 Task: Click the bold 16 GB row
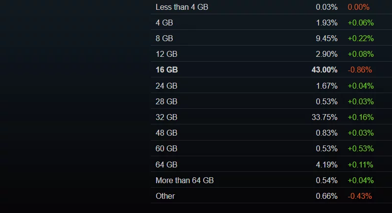click(166, 70)
